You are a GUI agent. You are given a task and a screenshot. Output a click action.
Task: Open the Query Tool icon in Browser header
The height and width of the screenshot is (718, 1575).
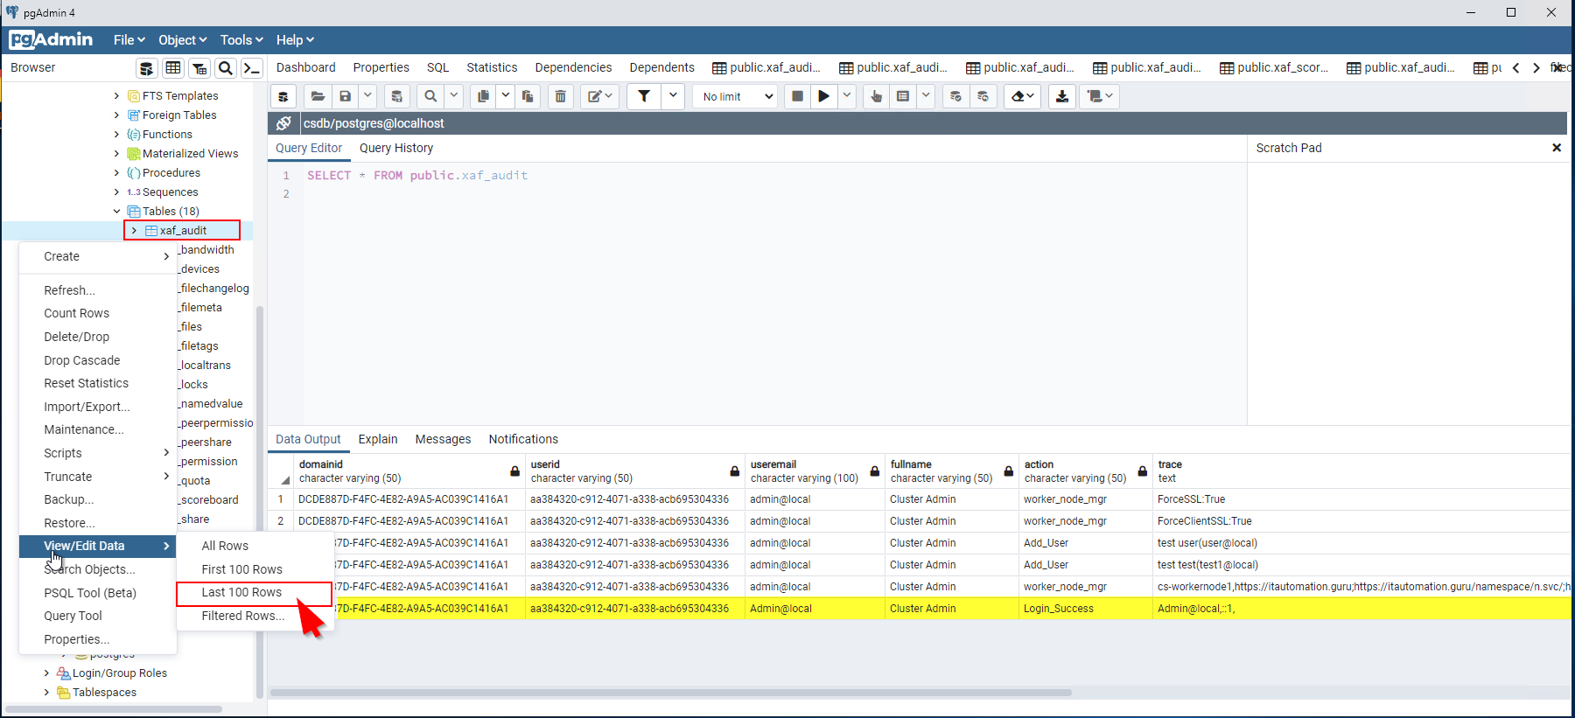pos(147,68)
